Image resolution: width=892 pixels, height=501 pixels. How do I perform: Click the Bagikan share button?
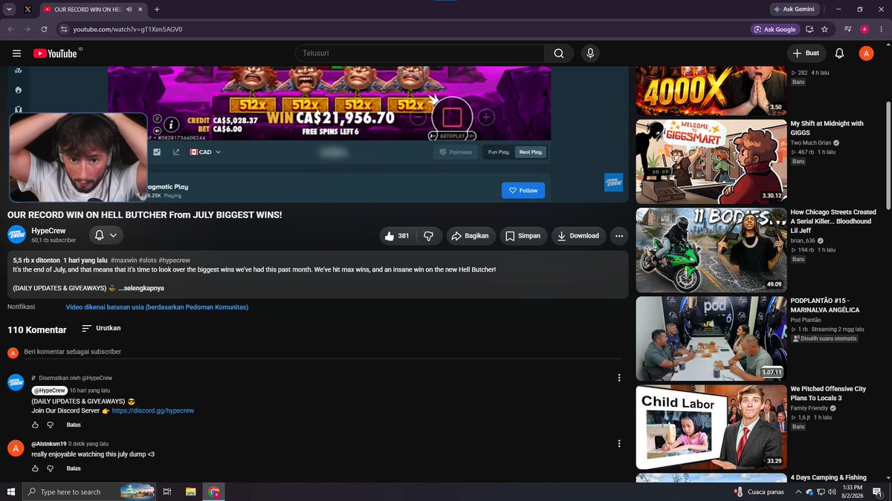tap(470, 236)
